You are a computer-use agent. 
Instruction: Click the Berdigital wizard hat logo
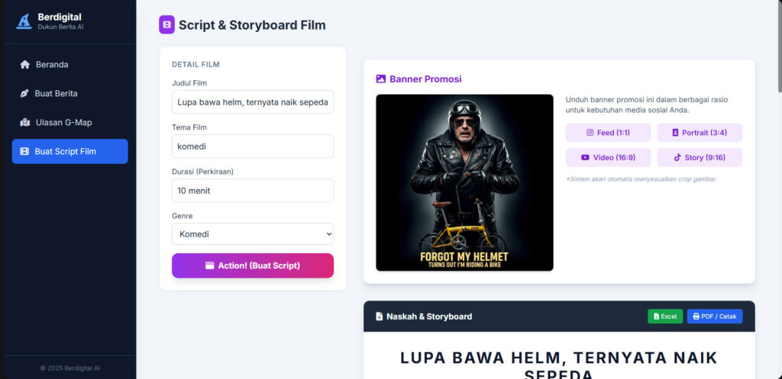pos(24,21)
